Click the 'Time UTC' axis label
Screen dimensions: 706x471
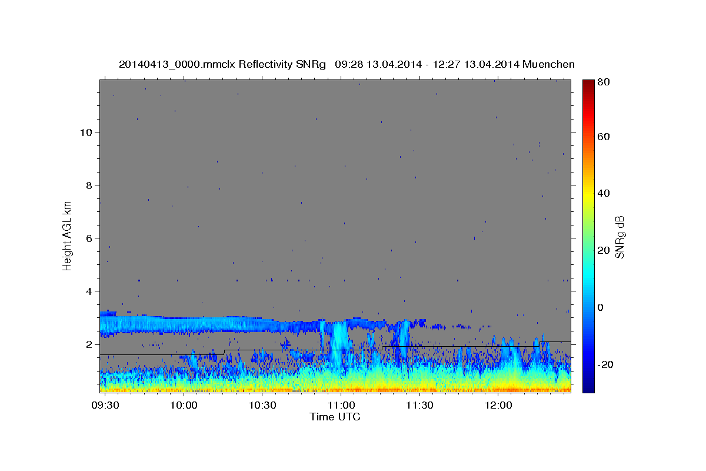335,417
